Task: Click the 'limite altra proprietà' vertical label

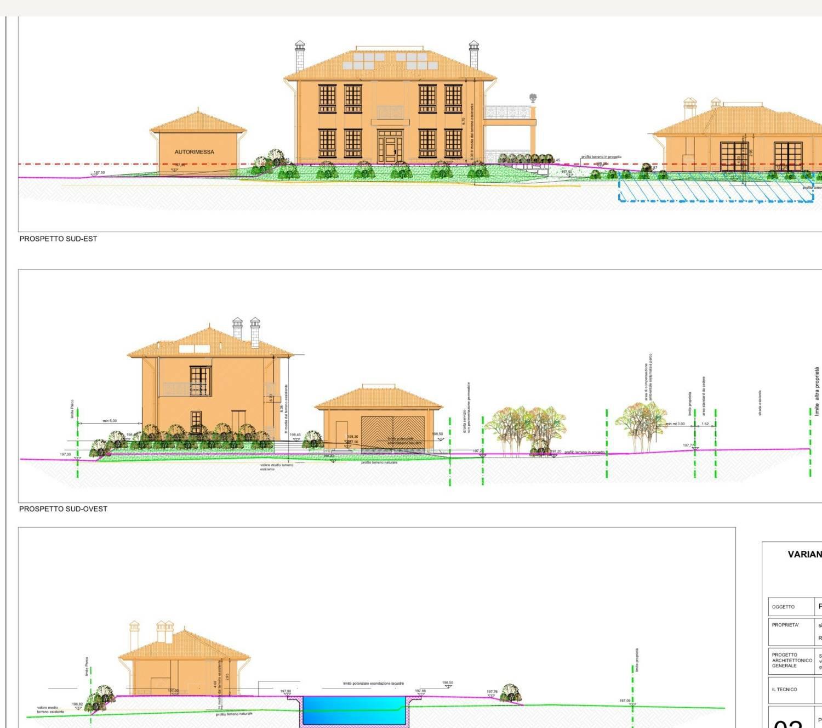Action: 817,391
